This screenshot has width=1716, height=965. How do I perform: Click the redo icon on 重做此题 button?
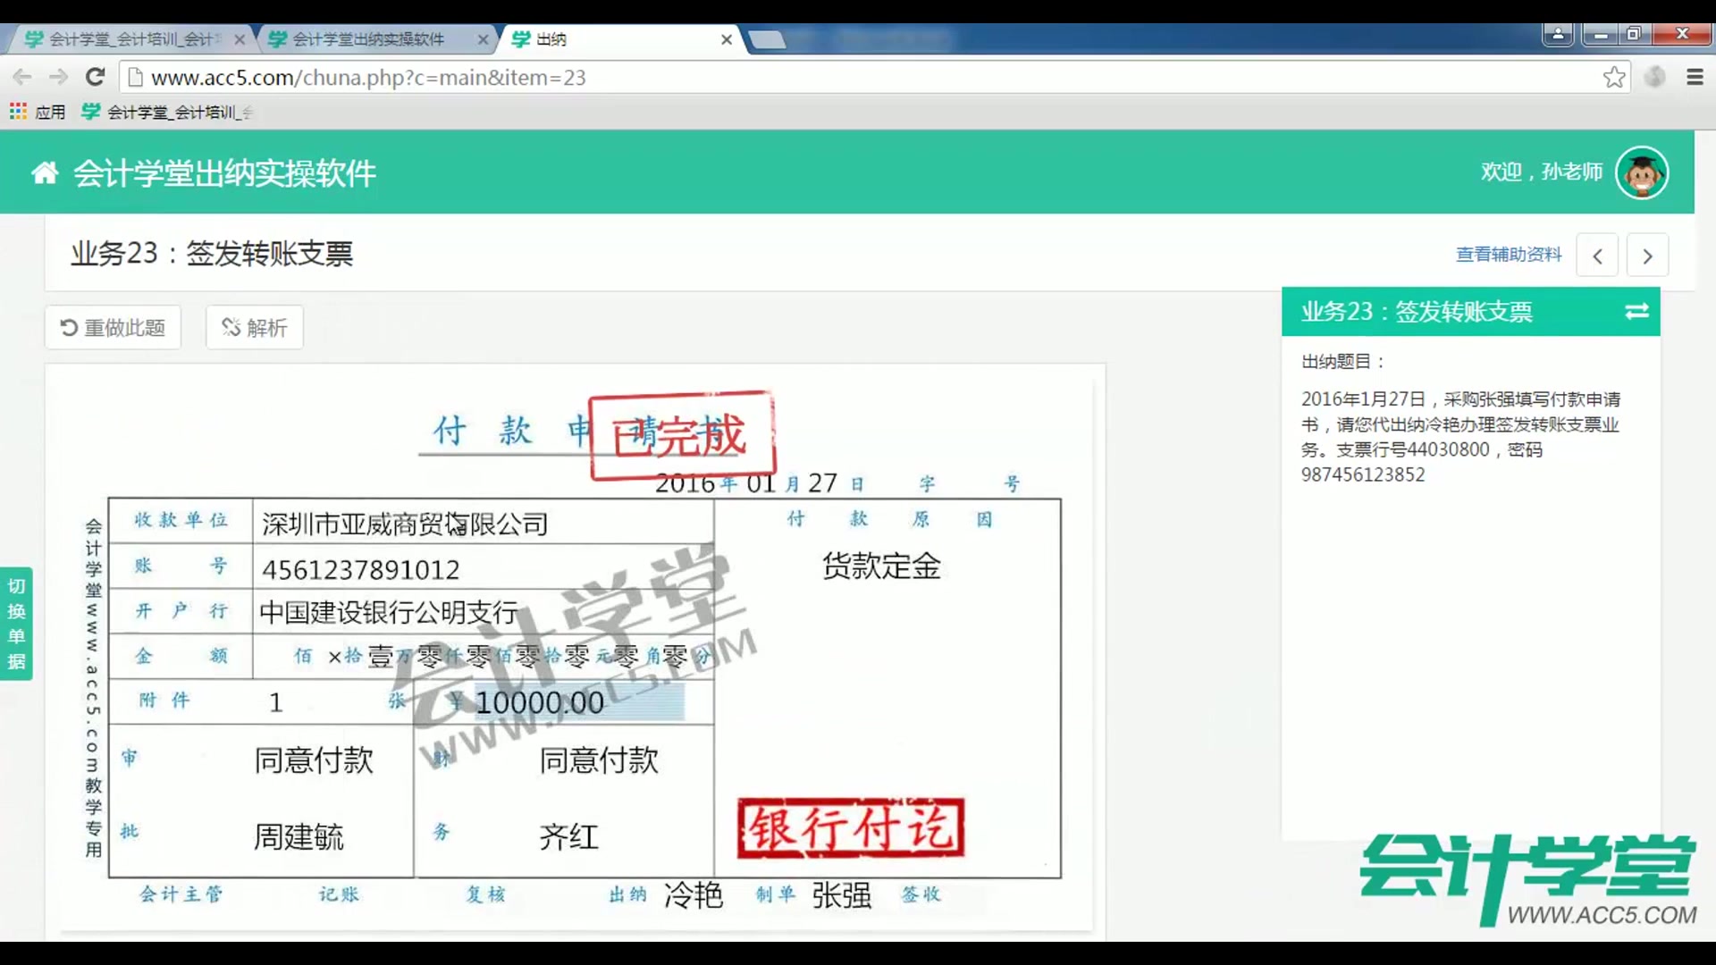coord(70,327)
